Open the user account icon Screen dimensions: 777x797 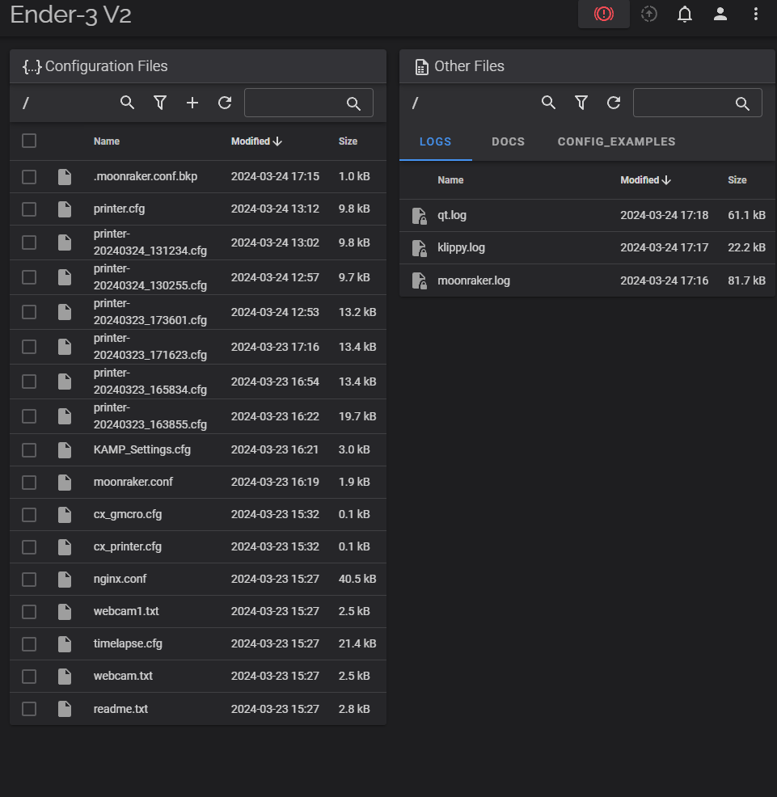pyautogui.click(x=720, y=14)
